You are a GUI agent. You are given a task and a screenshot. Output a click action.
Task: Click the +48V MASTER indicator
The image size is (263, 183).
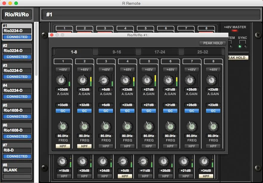coord(235,31)
